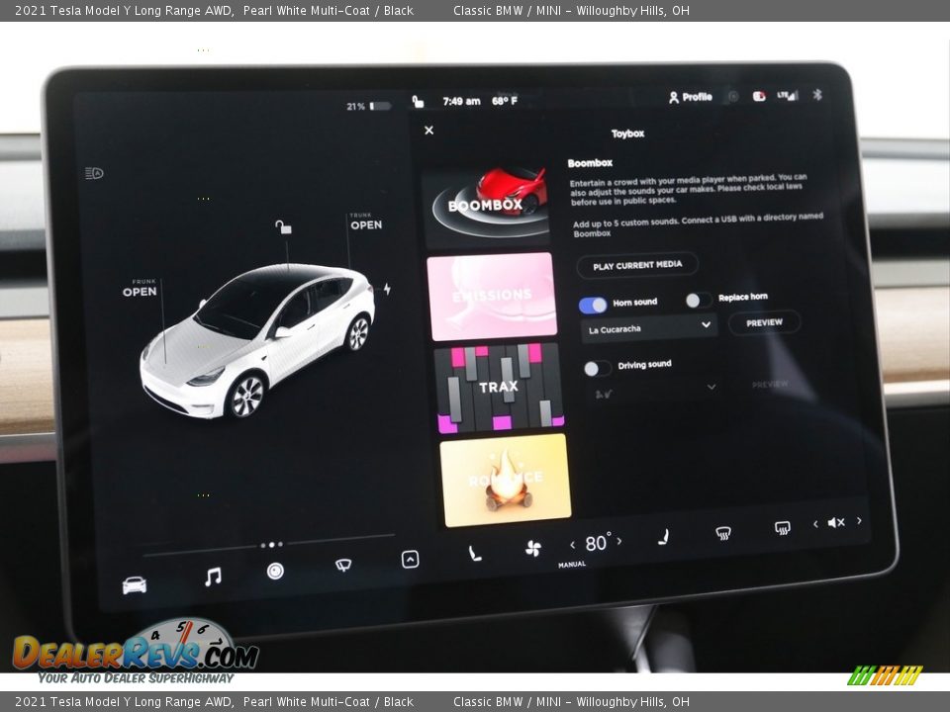The width and height of the screenshot is (950, 712).
Task: Tap the passenger seat heater icon
Action: pyautogui.click(x=663, y=537)
